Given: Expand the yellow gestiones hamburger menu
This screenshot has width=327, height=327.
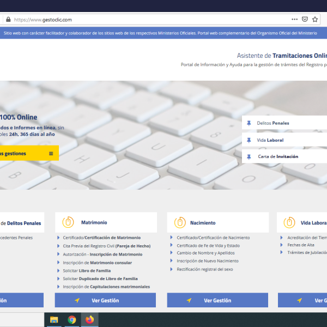Looking at the screenshot, I should tap(51, 154).
